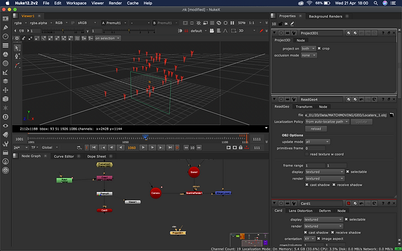
Task: Toggle the crop checkbox in Project3D1
Action: tap(319, 49)
